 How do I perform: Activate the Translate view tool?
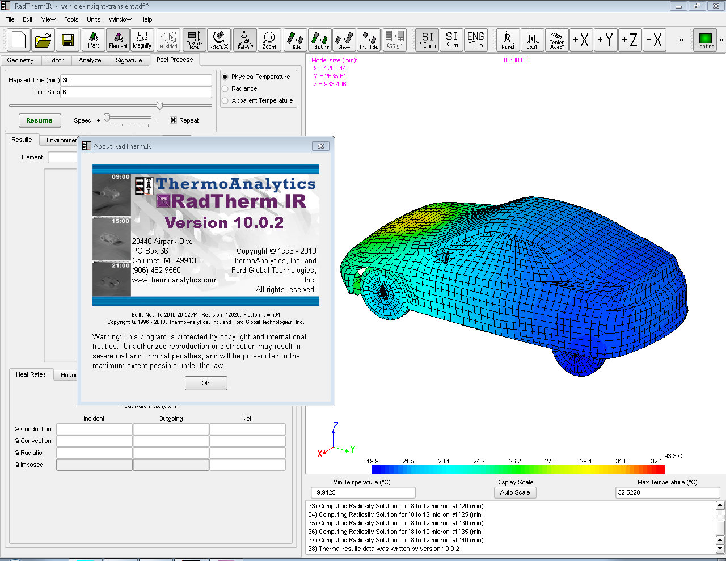pyautogui.click(x=194, y=40)
